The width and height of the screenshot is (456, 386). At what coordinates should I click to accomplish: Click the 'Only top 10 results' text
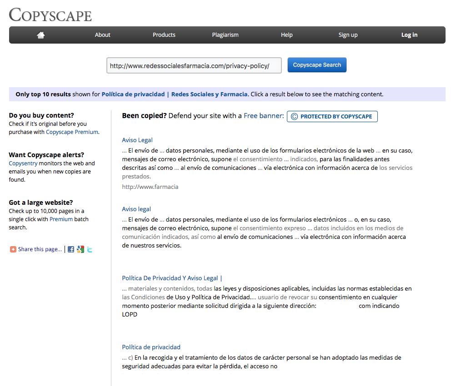pos(43,94)
